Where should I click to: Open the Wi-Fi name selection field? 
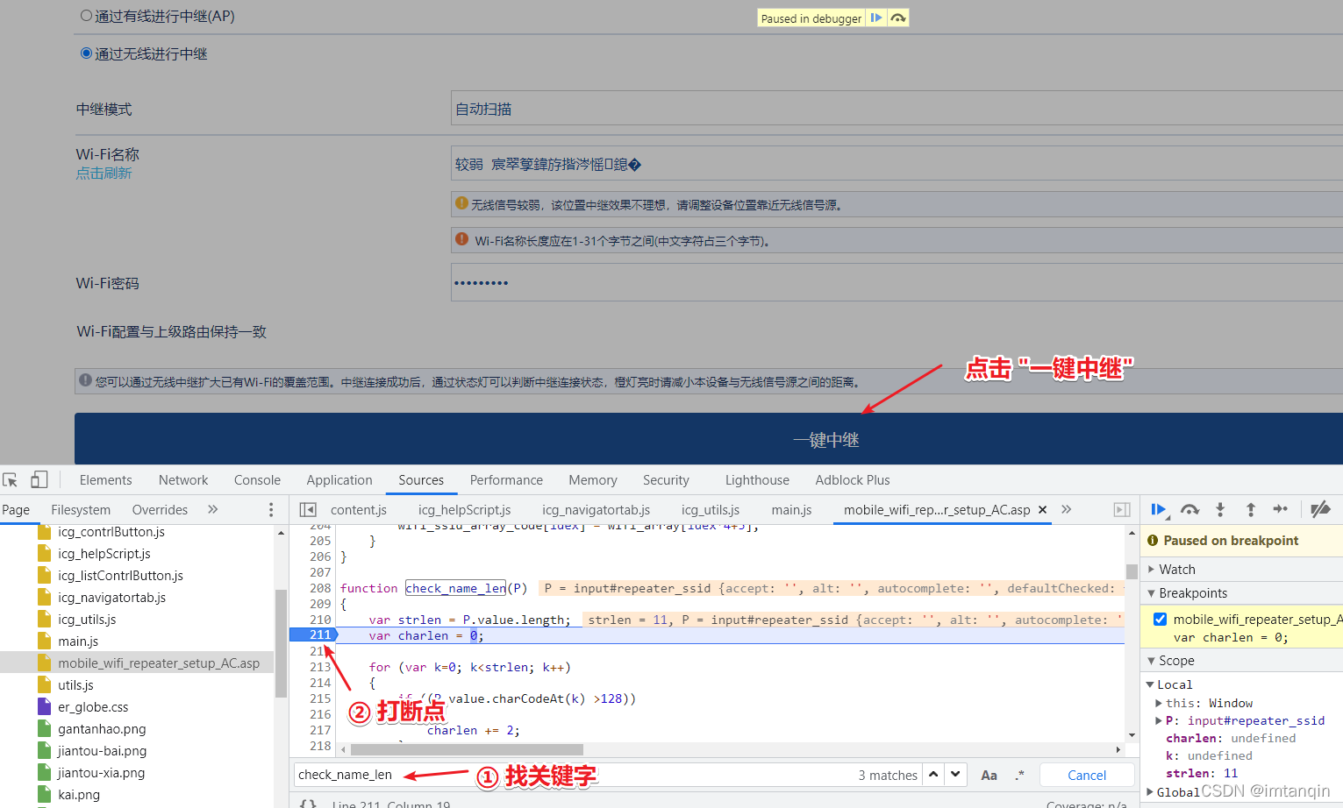(897, 164)
